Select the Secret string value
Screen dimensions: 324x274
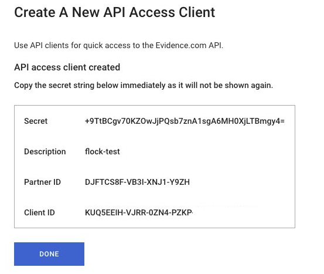pyautogui.click(x=185, y=121)
